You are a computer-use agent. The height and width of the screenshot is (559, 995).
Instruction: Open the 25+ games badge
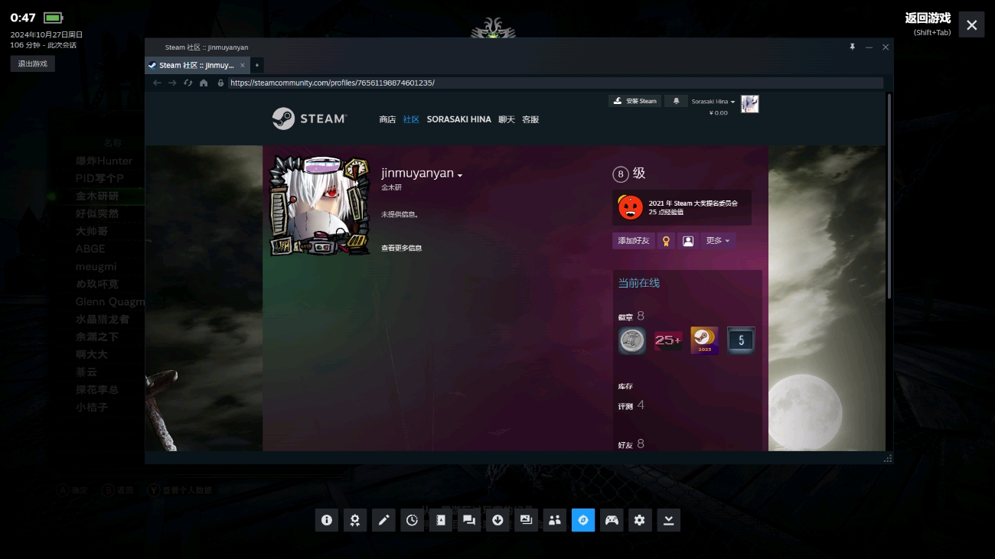pyautogui.click(x=668, y=340)
